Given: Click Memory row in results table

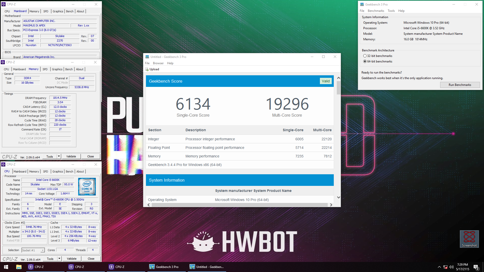Looking at the screenshot, I should (240, 156).
